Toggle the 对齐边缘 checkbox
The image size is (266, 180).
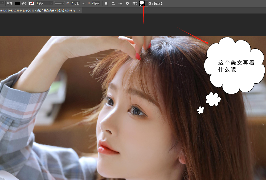point(150,3)
